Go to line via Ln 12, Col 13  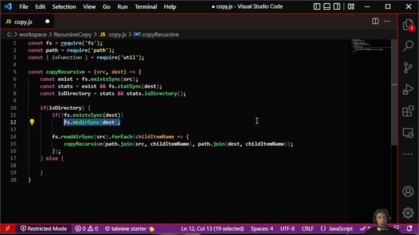[212, 228]
